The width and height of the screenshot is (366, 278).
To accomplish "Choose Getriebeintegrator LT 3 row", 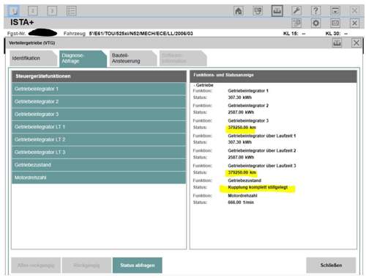I will click(x=99, y=153).
